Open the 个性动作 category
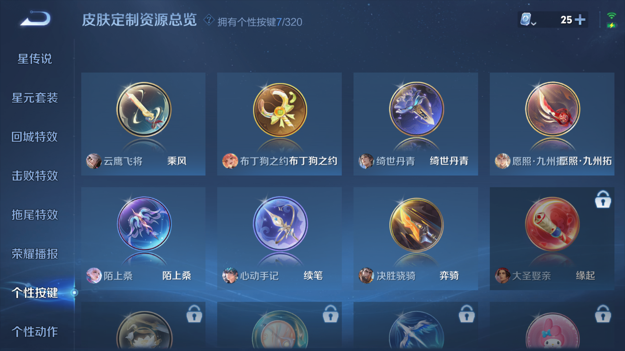The image size is (625, 351). (35, 332)
